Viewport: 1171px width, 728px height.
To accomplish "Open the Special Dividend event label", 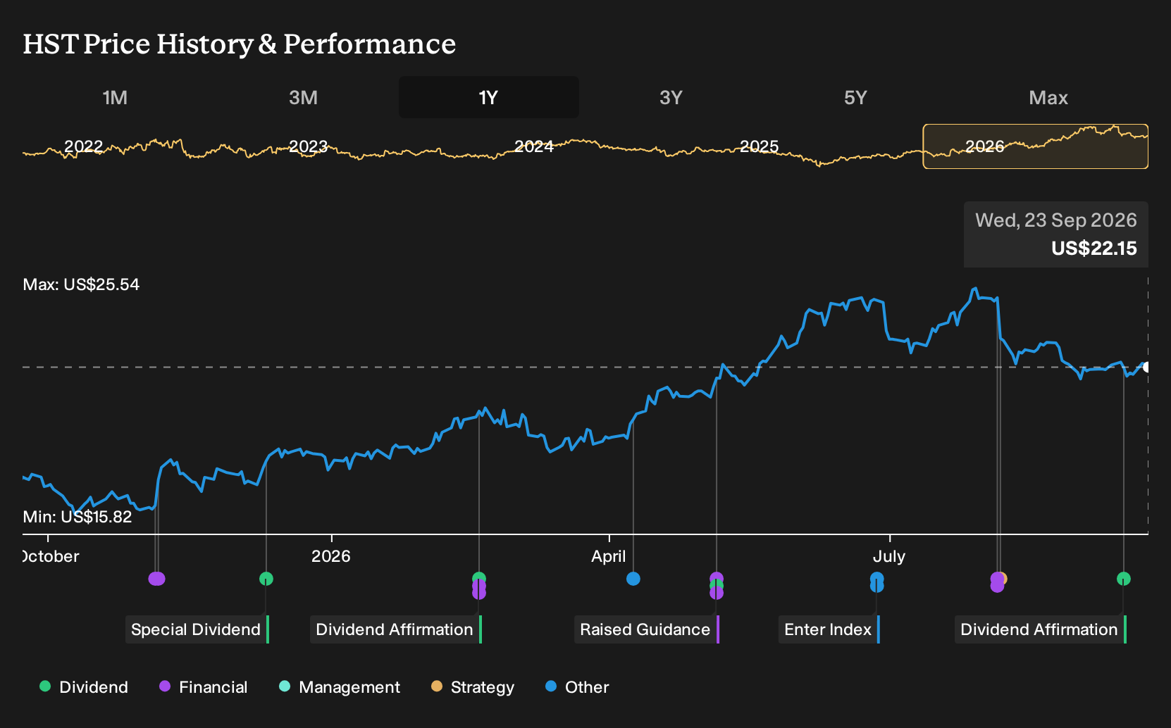I will [x=197, y=629].
